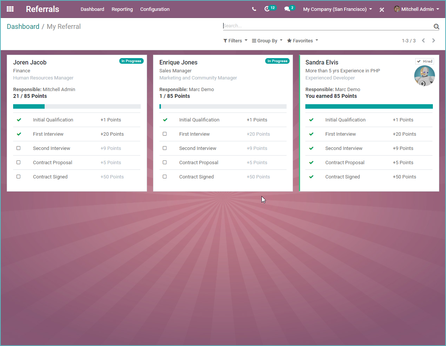
Task: Check Contract Signed on Enrique Jones's card
Action: click(165, 176)
